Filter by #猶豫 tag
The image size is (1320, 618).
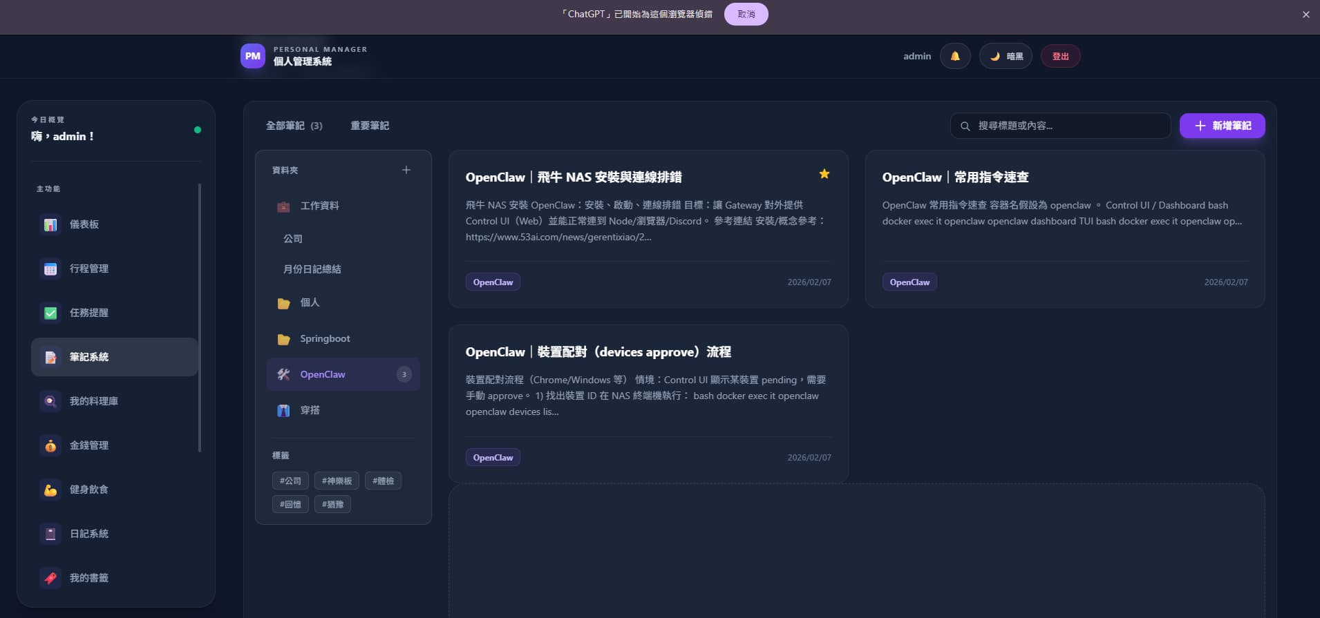click(x=332, y=504)
